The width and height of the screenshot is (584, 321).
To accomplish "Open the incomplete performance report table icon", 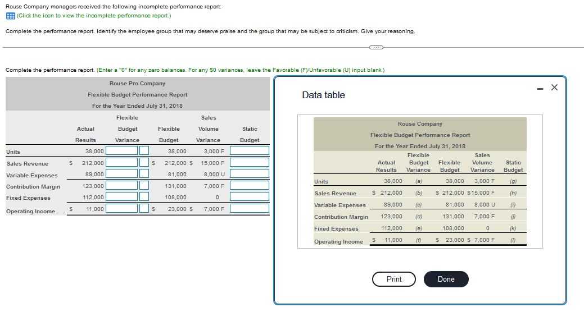I will (11, 16).
